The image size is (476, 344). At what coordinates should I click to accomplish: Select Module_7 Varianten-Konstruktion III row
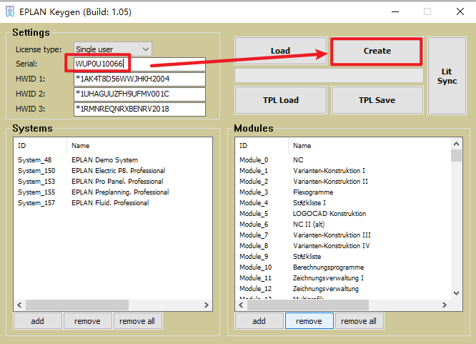343,235
